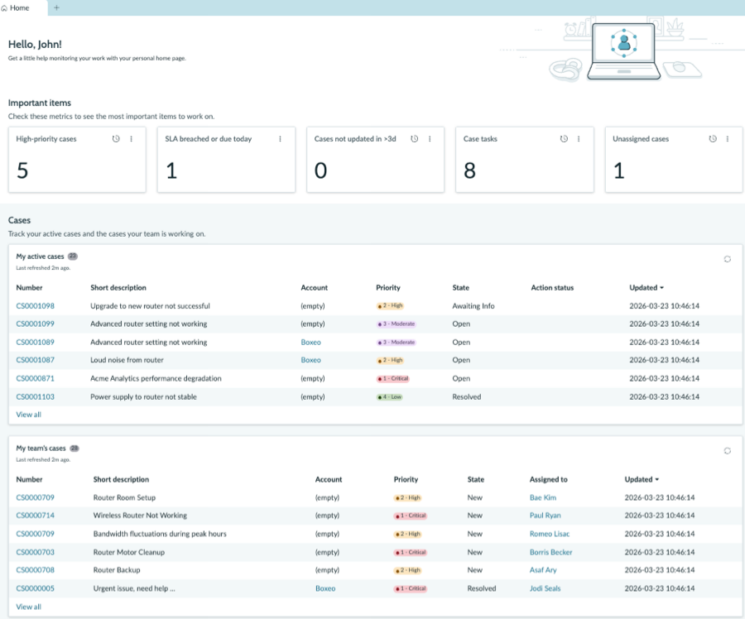Open case CS0000703
This screenshot has width=745, height=619.
[x=35, y=552]
